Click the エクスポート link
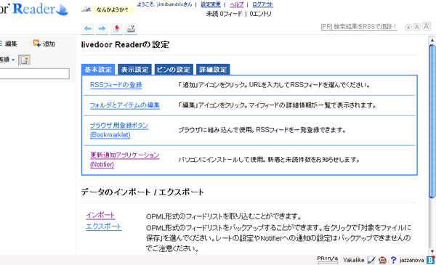The width and height of the screenshot is (436, 265). click(104, 227)
